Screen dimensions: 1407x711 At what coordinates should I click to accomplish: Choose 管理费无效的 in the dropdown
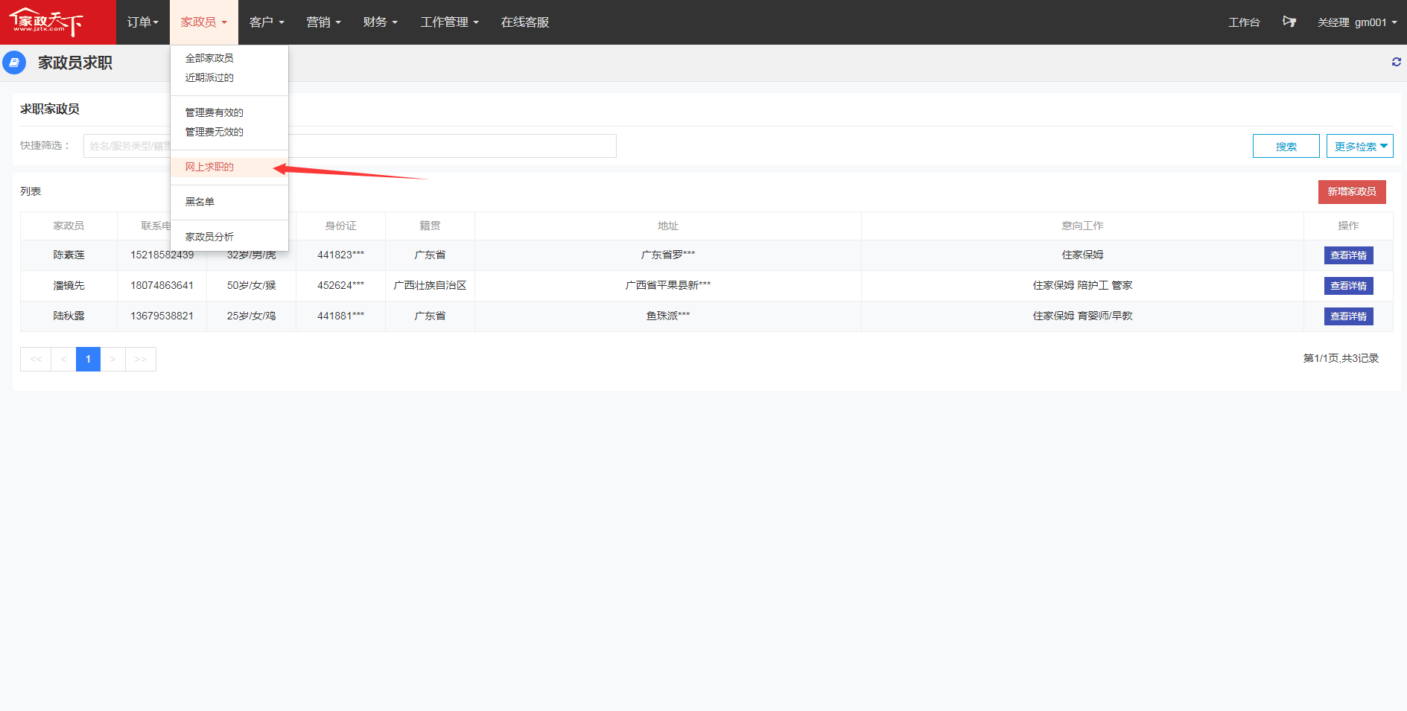(215, 132)
